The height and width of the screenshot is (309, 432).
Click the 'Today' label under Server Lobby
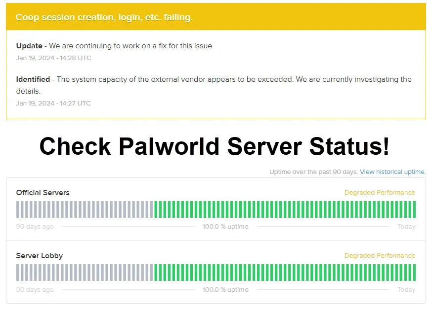[406, 290]
